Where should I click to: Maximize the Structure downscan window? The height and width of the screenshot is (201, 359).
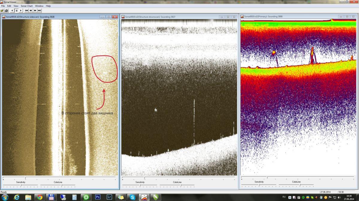228,17
